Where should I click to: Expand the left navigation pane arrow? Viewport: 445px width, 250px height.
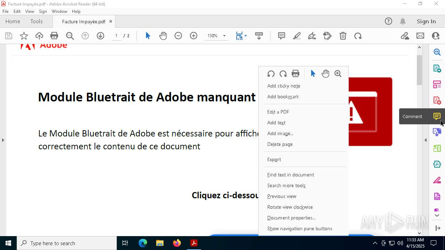[x=3, y=140]
